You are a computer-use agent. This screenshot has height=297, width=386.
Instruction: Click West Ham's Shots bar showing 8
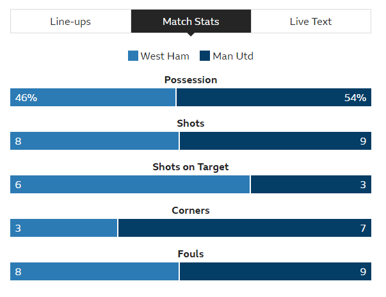pos(95,141)
